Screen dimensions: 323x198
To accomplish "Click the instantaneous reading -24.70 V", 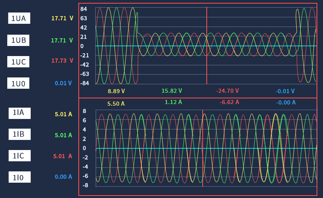I will [x=227, y=91].
